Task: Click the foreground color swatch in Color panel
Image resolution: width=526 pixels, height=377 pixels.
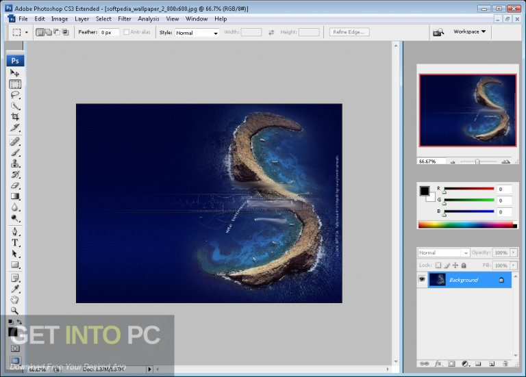Action: (x=425, y=191)
